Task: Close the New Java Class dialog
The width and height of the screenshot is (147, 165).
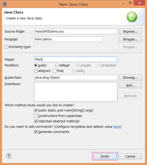Action: tap(139, 3)
